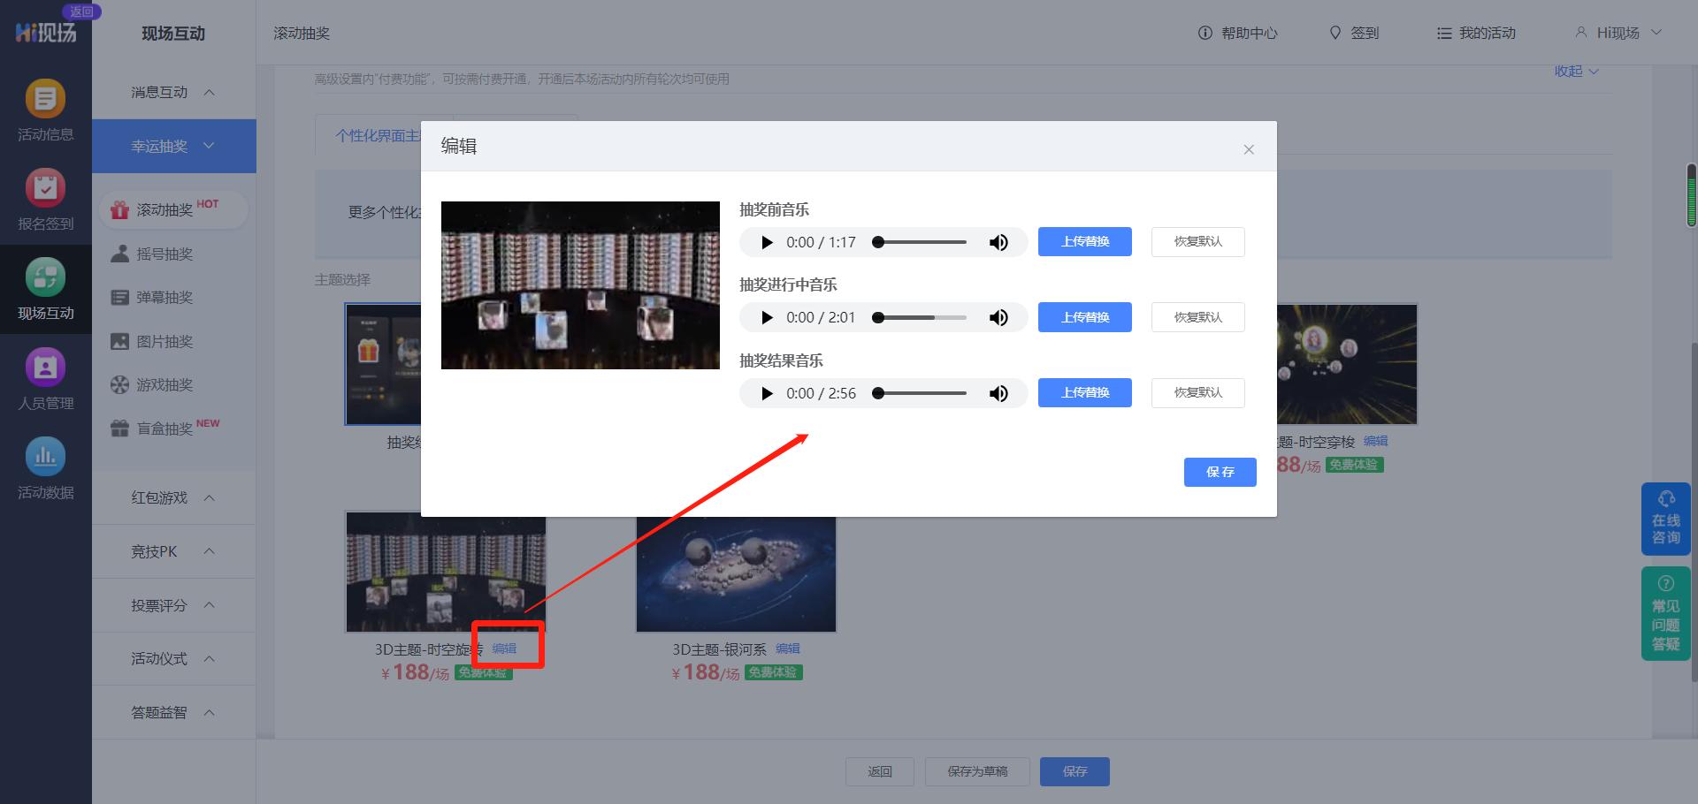Open 图片抽奖 via its image icon
This screenshot has height=804, width=1698.
click(x=119, y=341)
